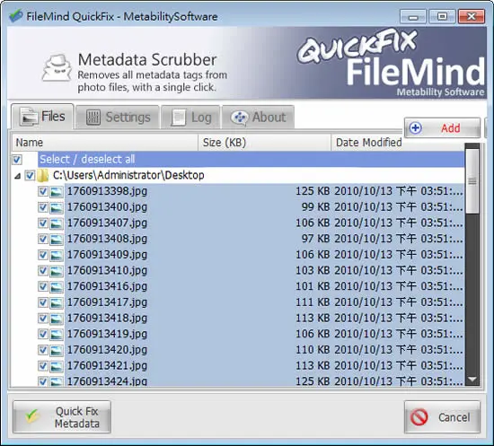
Task: Click the red prohibition icon on Cancel
Action: [419, 417]
